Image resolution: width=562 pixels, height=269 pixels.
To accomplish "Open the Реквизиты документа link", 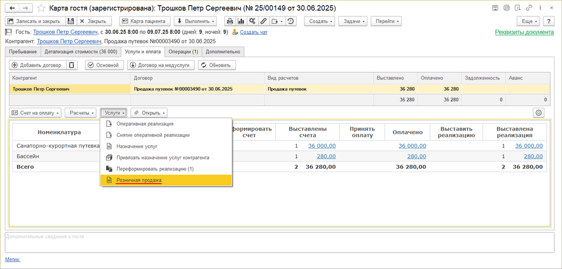I will pos(524,33).
